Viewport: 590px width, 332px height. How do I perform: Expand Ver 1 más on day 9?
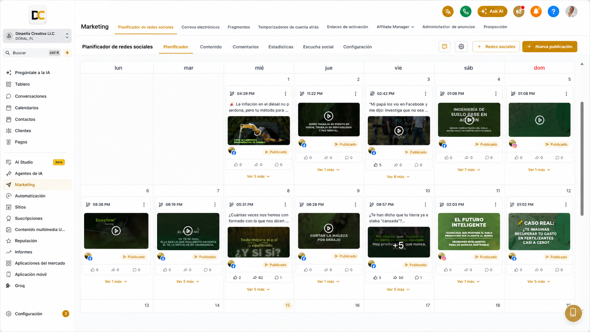click(x=328, y=282)
